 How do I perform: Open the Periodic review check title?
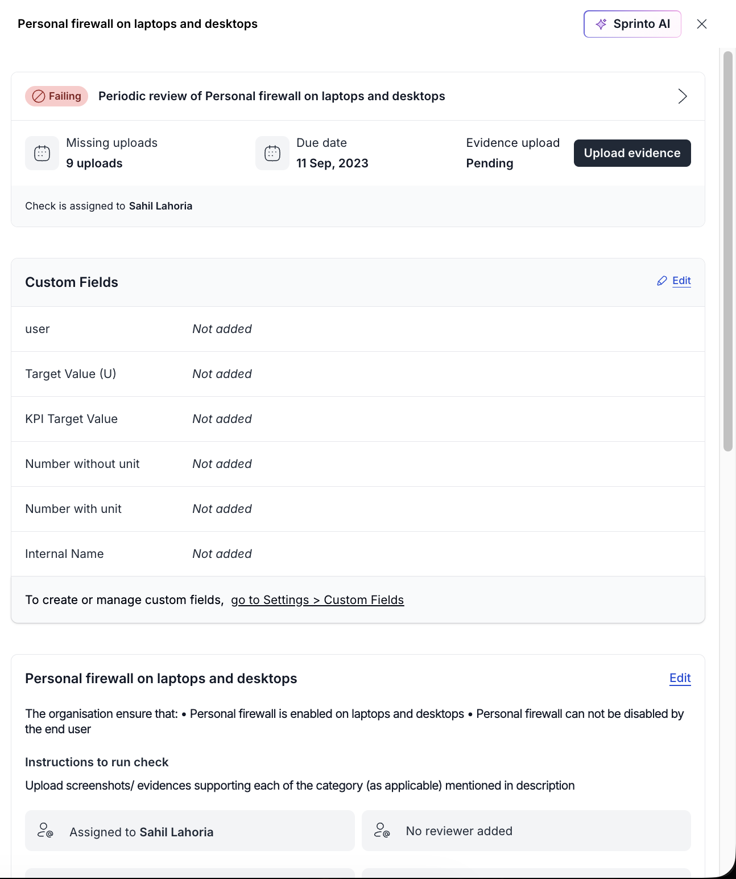pyautogui.click(x=271, y=96)
